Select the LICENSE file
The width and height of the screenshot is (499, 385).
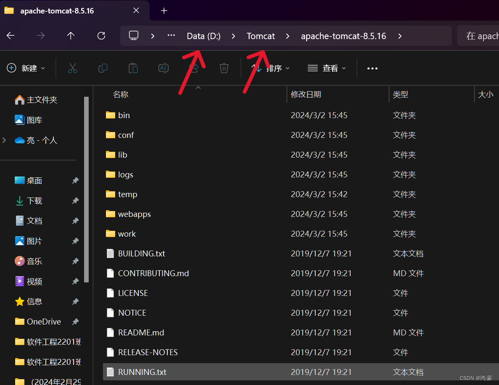pyautogui.click(x=127, y=293)
